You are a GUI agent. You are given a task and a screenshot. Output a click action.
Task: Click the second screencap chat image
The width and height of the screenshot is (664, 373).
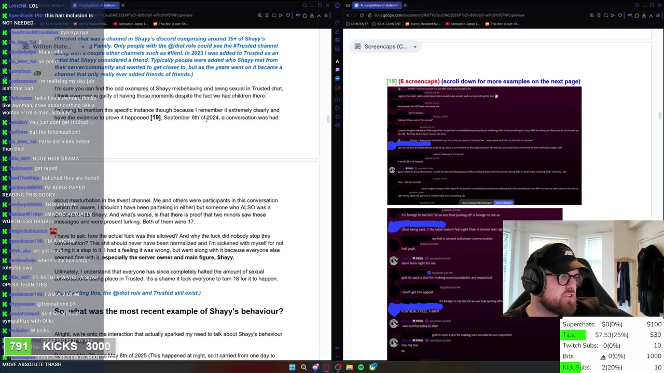tap(475, 284)
